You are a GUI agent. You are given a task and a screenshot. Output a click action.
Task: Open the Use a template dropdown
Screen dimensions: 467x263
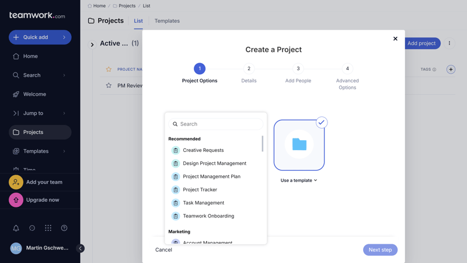tap(299, 181)
